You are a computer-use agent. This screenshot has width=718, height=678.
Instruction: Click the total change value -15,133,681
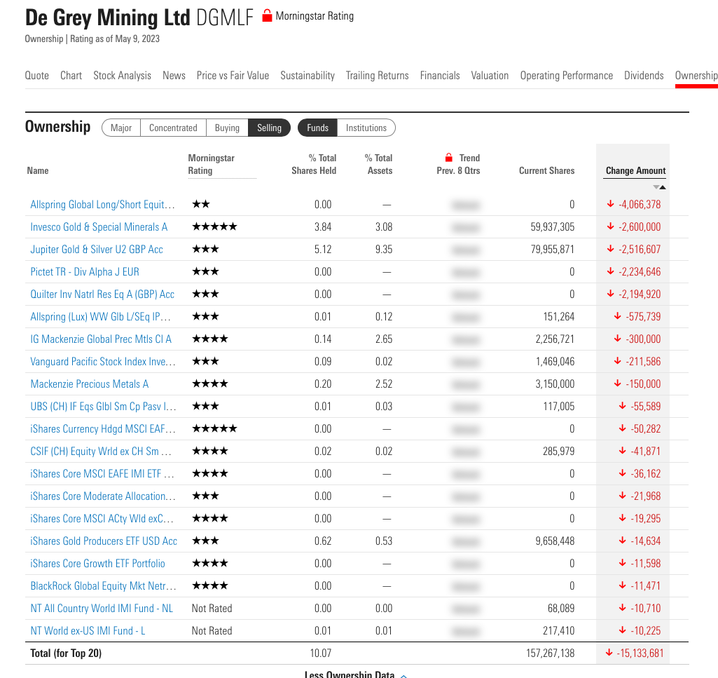click(640, 653)
